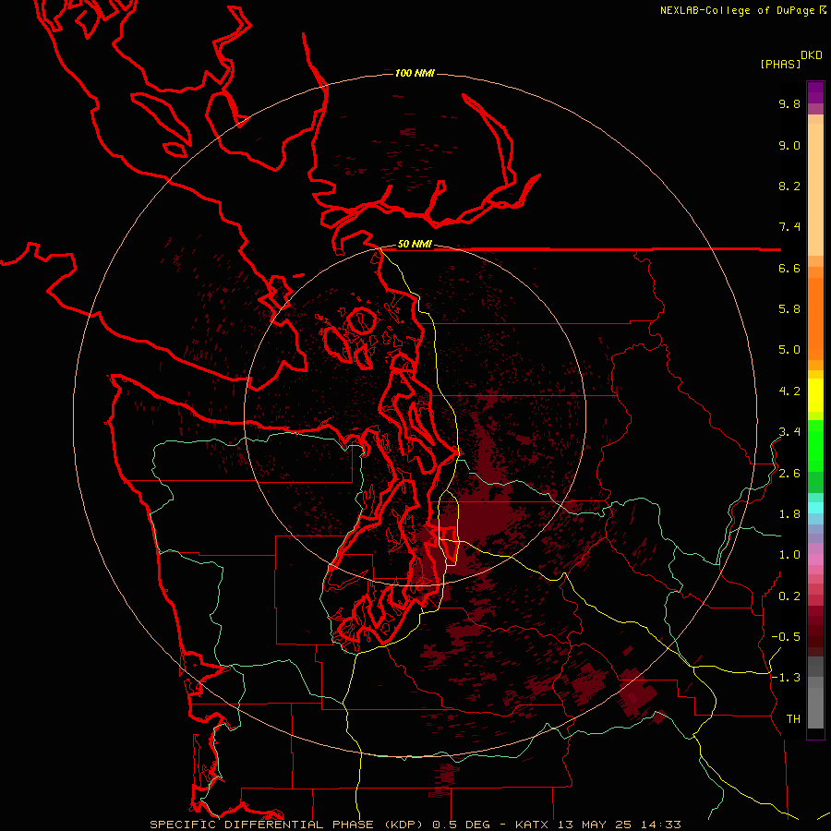Click the [PHAS] units label
Screen dimensions: 831x831
point(780,65)
